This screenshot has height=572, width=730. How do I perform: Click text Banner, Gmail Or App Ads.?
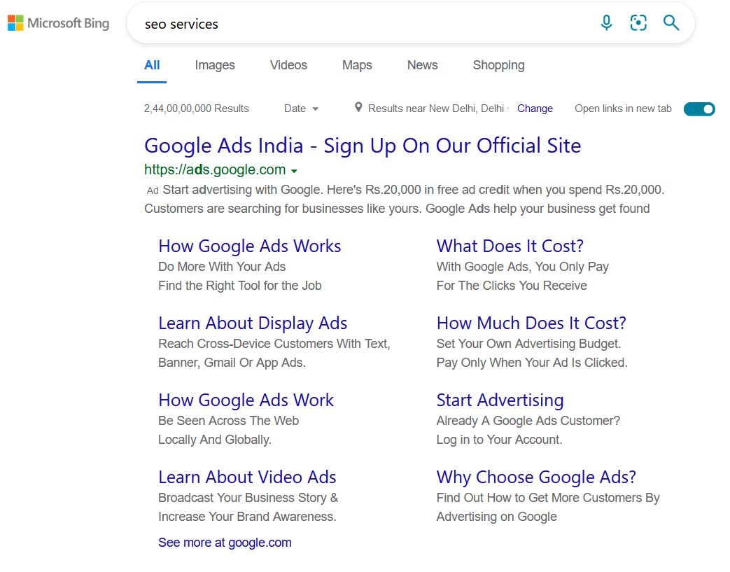[232, 363]
